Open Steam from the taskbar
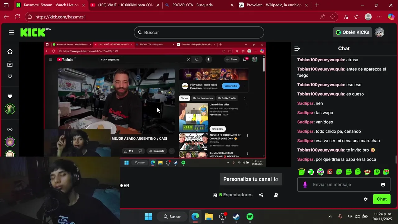The height and width of the screenshot is (224, 398). [236, 217]
